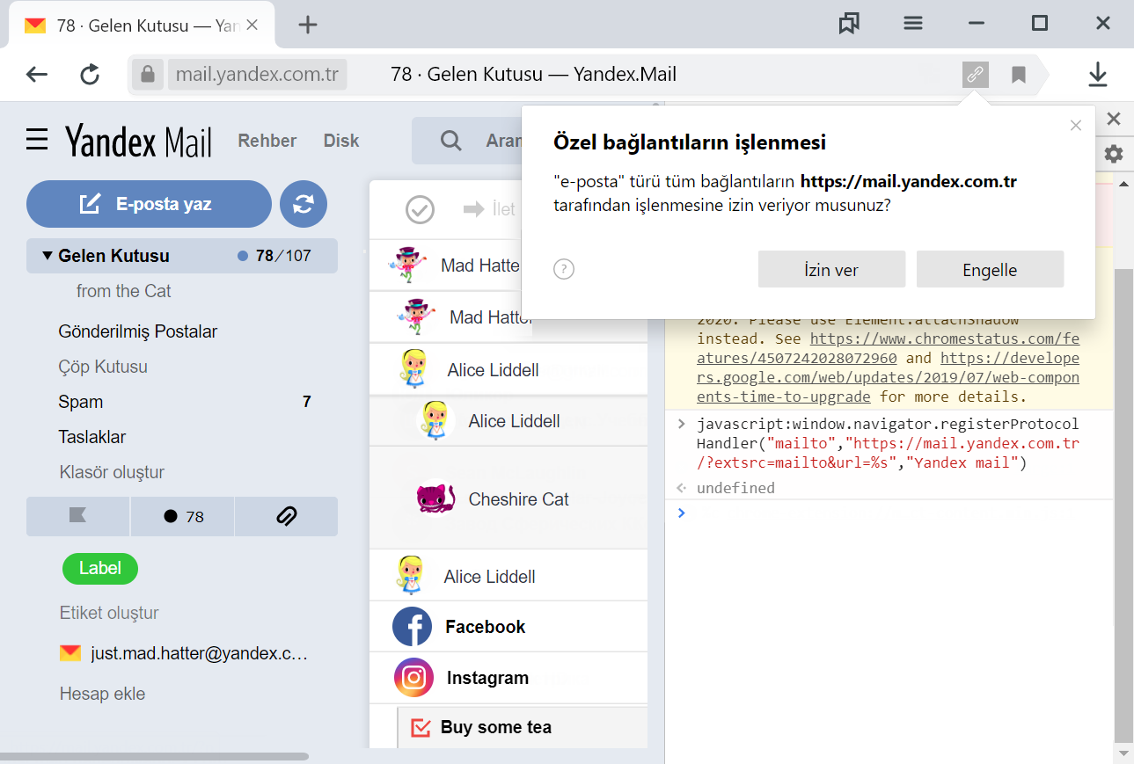Screen dimensions: 1134x764
Task: Click the padlock security icon
Action: point(148,74)
